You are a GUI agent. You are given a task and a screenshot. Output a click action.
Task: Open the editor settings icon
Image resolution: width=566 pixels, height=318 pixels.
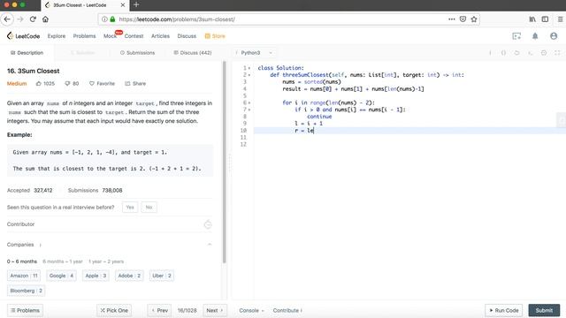[x=544, y=53]
